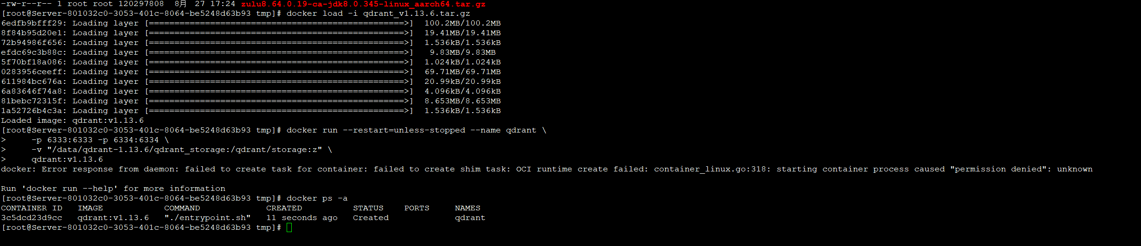Click the 6333:6333 port mapping

click(70, 140)
